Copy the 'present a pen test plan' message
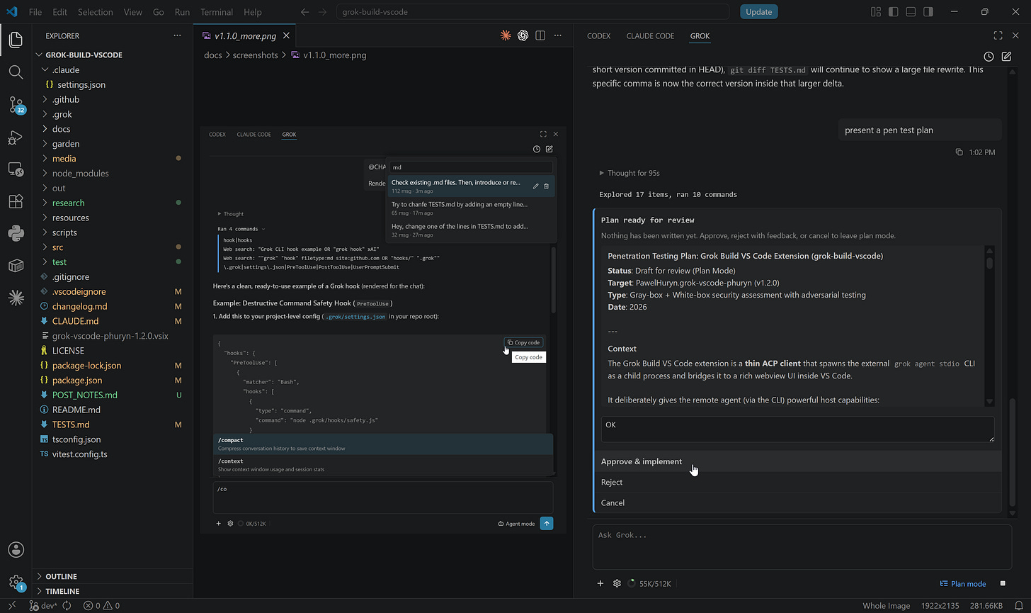 [x=959, y=152]
